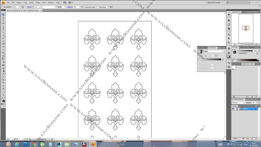Click Create New Layer icon in Layers panel
Viewport: 261px width, 147px height.
click(252, 138)
